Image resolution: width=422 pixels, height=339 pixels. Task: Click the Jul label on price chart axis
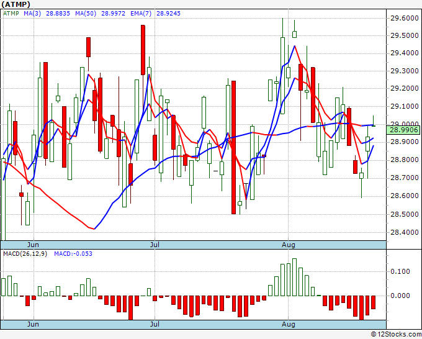coord(155,245)
